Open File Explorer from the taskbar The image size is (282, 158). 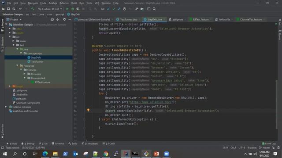pyautogui.click(x=55, y=154)
